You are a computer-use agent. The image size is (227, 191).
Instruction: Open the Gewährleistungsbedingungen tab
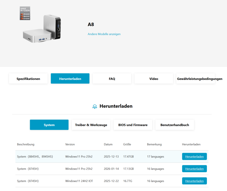196,78
